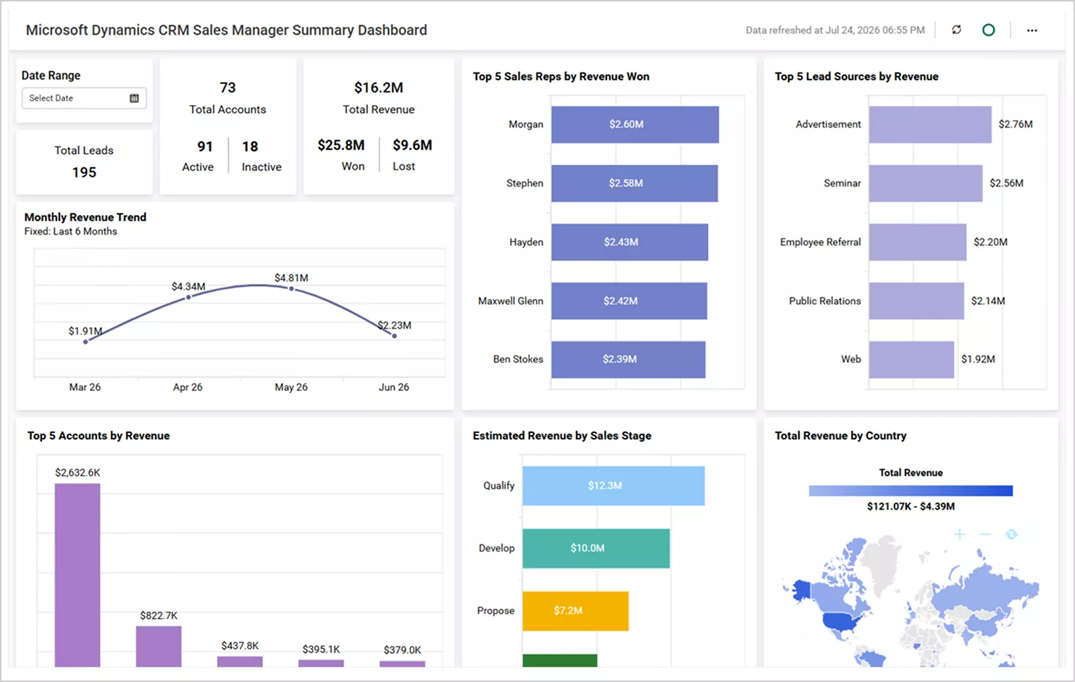This screenshot has height=682, width=1075.
Task: Click the 91 Active accounts value
Action: click(x=205, y=147)
